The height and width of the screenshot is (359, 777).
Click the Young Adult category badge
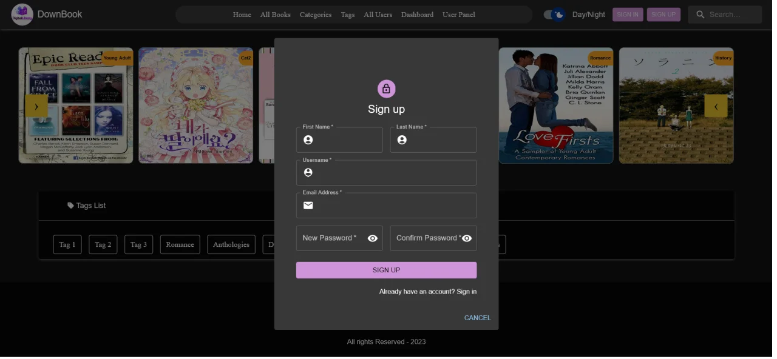pyautogui.click(x=117, y=58)
